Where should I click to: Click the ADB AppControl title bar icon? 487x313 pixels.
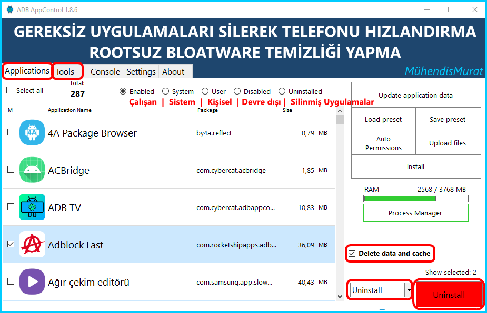[8, 9]
